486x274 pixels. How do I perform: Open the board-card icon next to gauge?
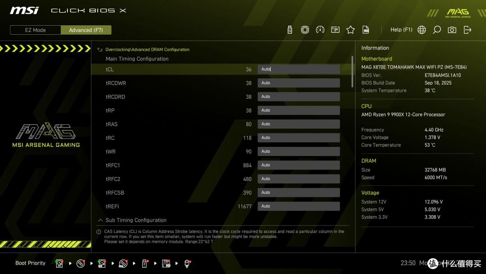tap(335, 30)
